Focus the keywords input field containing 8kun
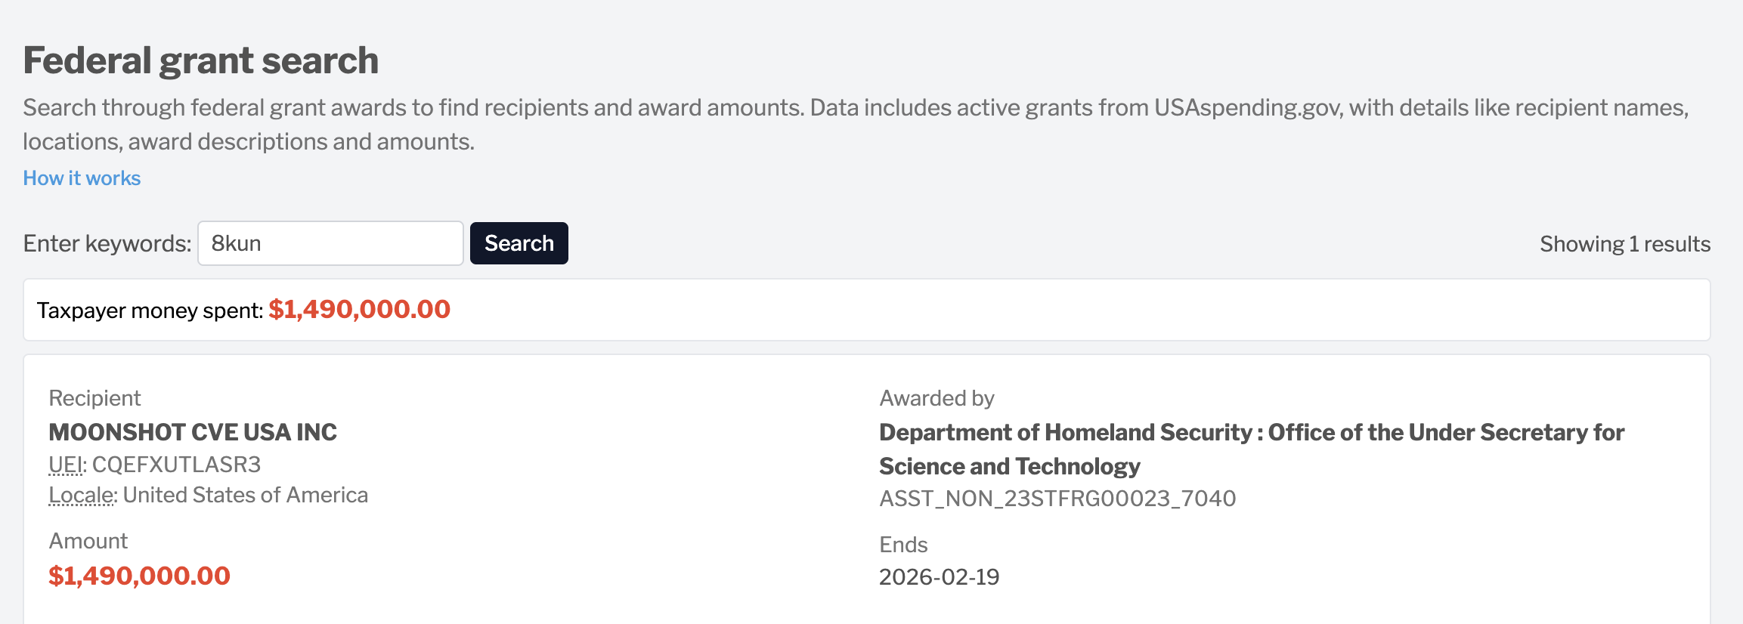1743x624 pixels. [330, 243]
